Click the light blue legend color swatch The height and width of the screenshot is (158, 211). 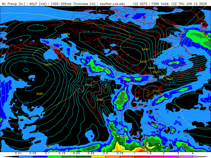point(26,157)
